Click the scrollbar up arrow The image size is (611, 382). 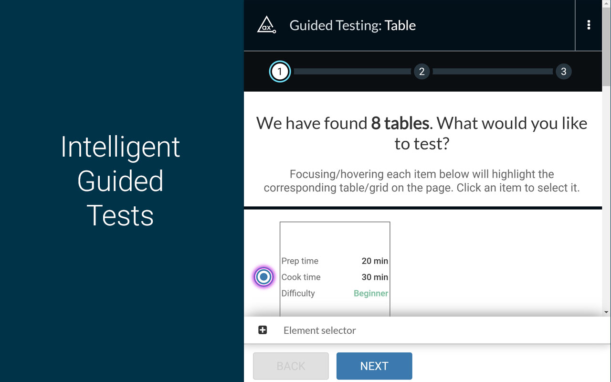607,4
